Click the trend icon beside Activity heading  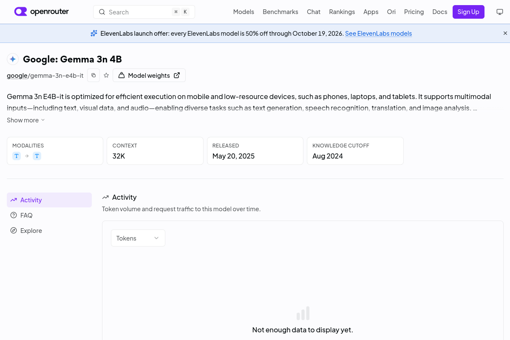click(105, 197)
